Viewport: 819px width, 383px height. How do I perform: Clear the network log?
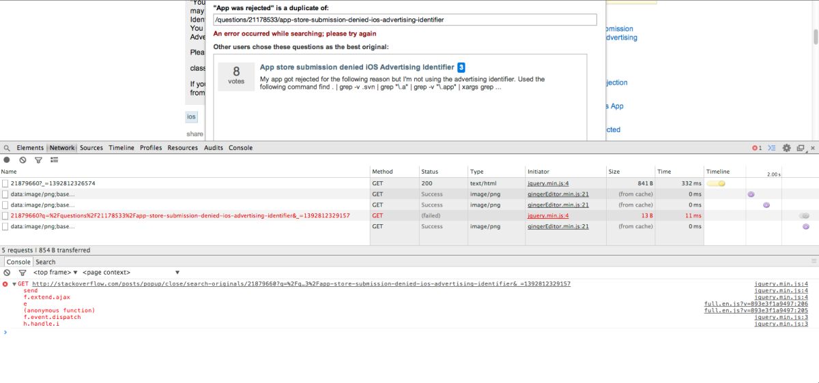[23, 159]
